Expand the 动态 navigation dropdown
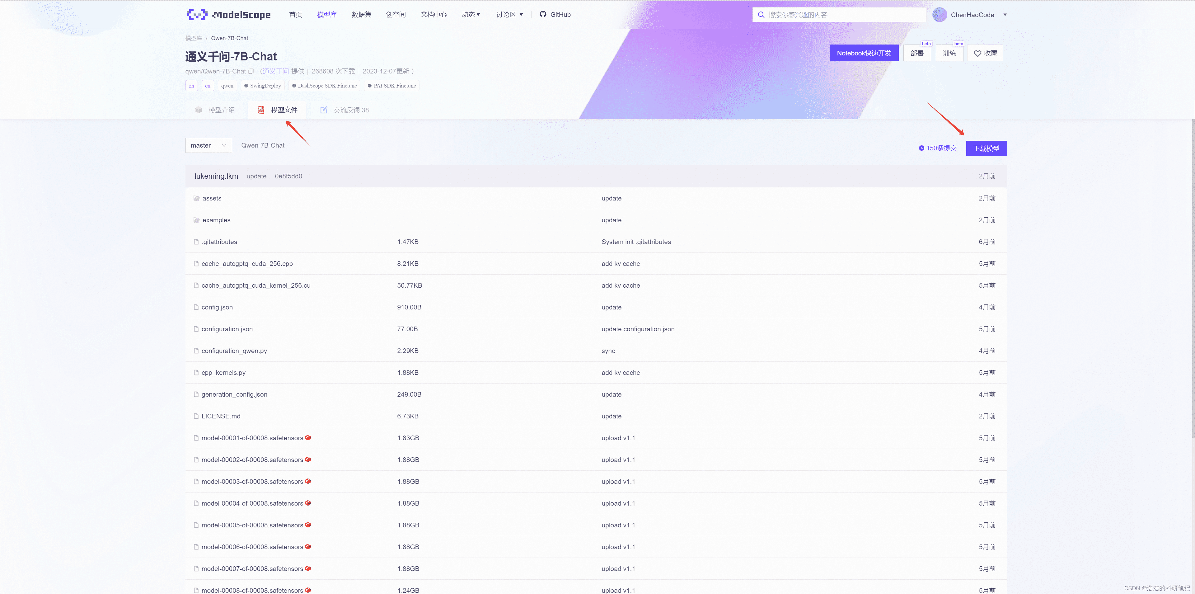Screen dimensions: 1195x594 [x=471, y=14]
